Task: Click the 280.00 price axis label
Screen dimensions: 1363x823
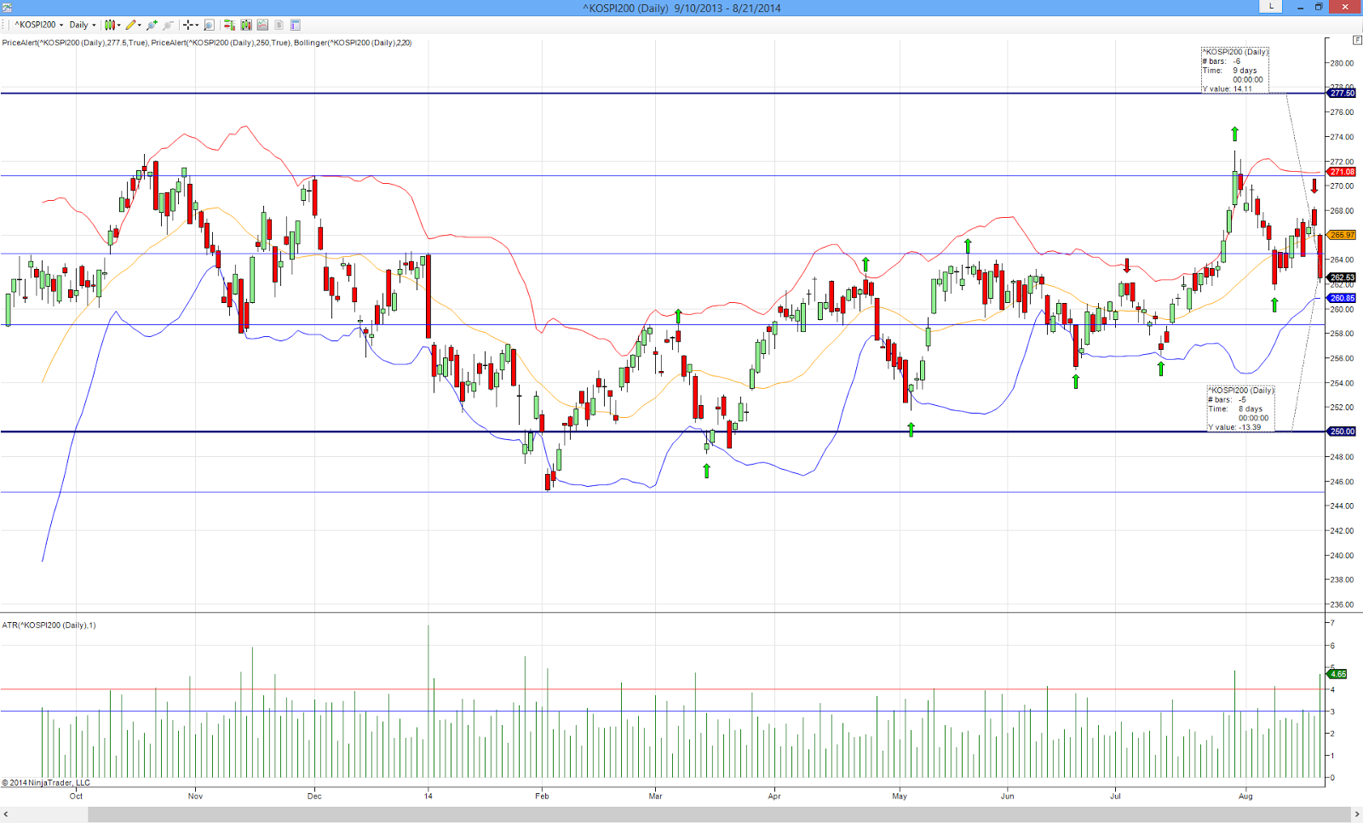Action: click(x=1343, y=63)
